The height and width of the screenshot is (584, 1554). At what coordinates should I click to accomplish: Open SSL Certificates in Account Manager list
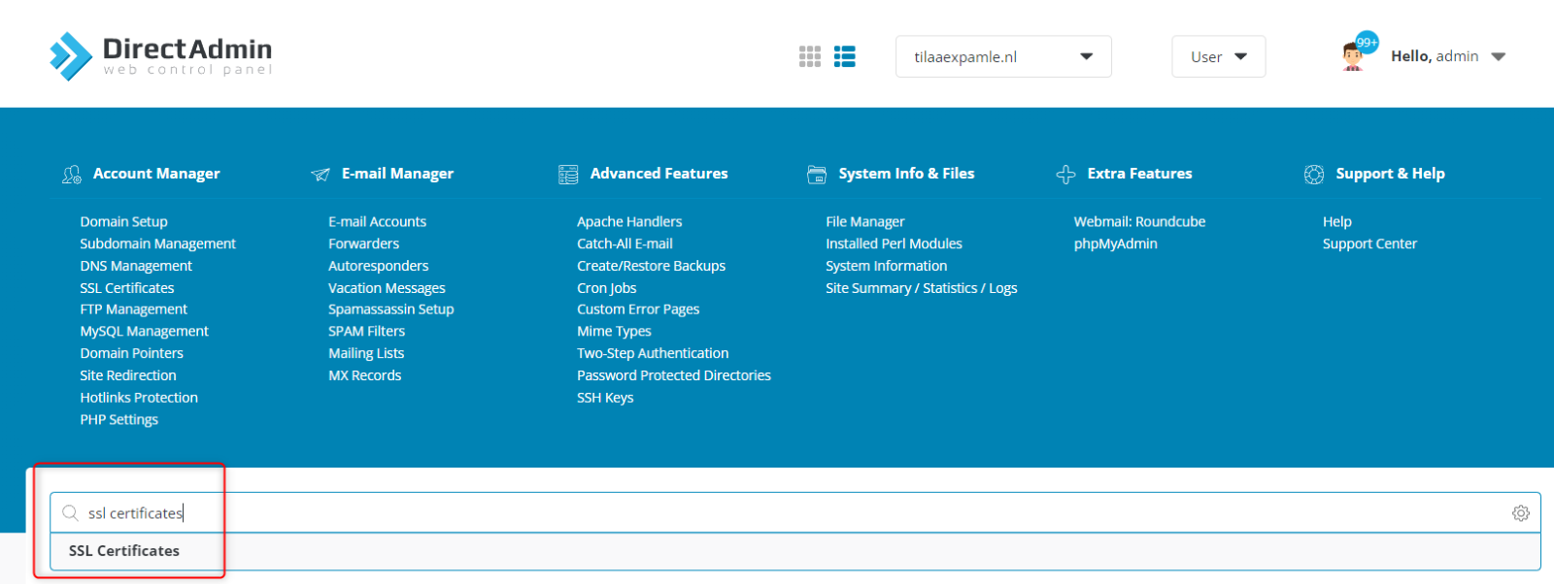click(x=127, y=288)
